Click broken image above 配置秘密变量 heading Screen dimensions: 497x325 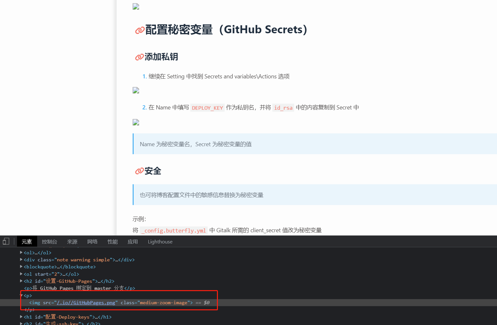coord(136,7)
